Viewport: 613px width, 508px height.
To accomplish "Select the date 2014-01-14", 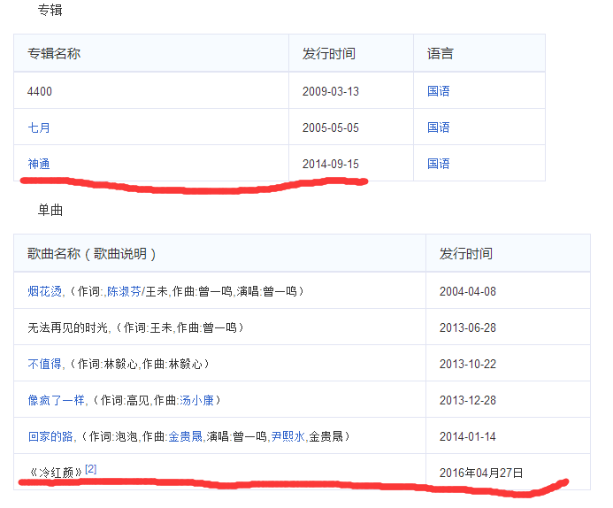I will (468, 436).
